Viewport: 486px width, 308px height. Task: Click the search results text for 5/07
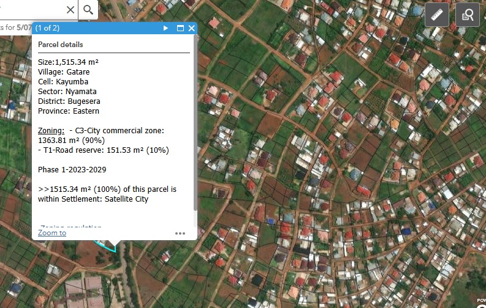pos(15,28)
